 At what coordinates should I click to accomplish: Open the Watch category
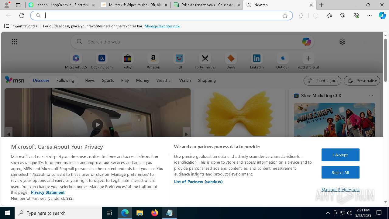(185, 80)
